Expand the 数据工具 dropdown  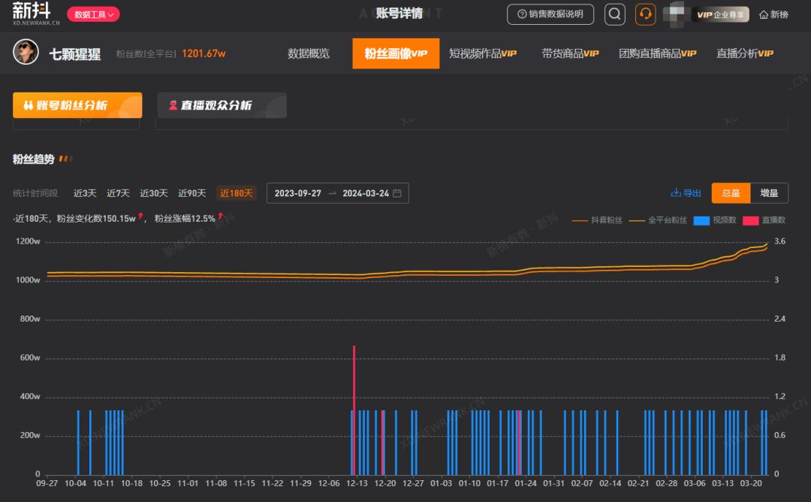94,14
